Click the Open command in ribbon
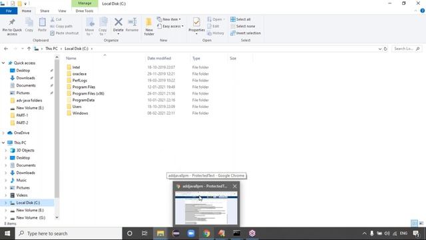The height and width of the screenshot is (240, 426). tap(216, 19)
